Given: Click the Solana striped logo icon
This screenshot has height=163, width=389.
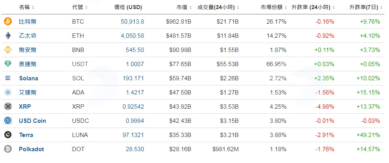Looking at the screenshot, I should pyautogui.click(x=8, y=78).
